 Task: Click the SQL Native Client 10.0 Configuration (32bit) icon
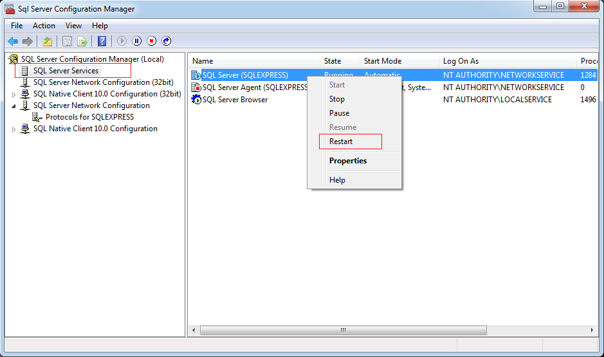(26, 94)
